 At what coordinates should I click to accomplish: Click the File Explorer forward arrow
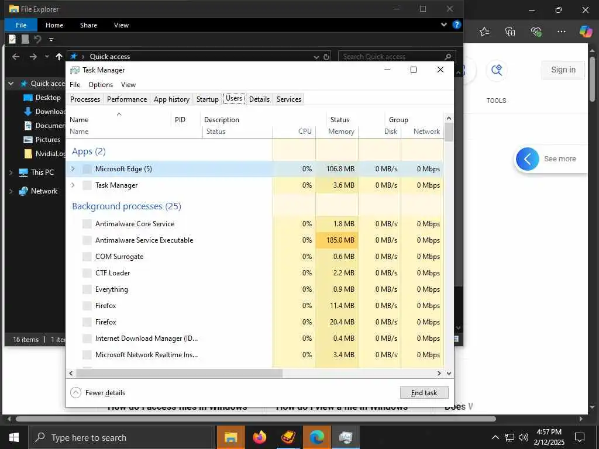[x=33, y=57]
